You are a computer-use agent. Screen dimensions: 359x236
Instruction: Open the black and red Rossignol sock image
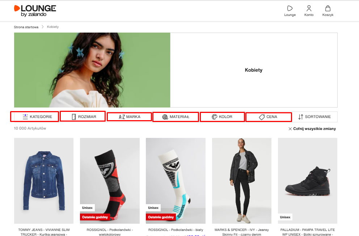tap(110, 181)
